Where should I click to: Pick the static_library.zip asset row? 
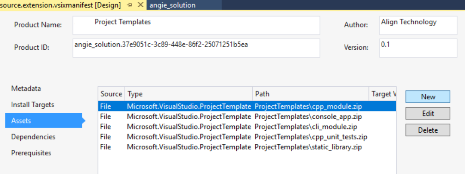[247, 147]
